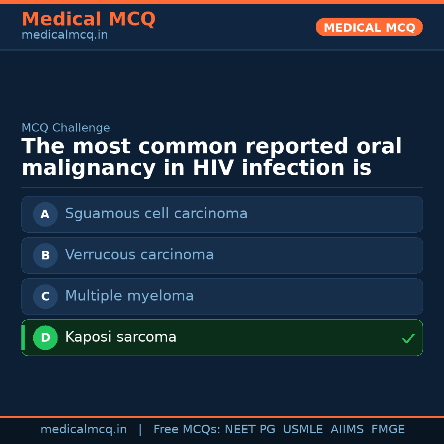Click the oral malignancy question heading
Viewport: 444px width, 444px height.
pos(211,157)
